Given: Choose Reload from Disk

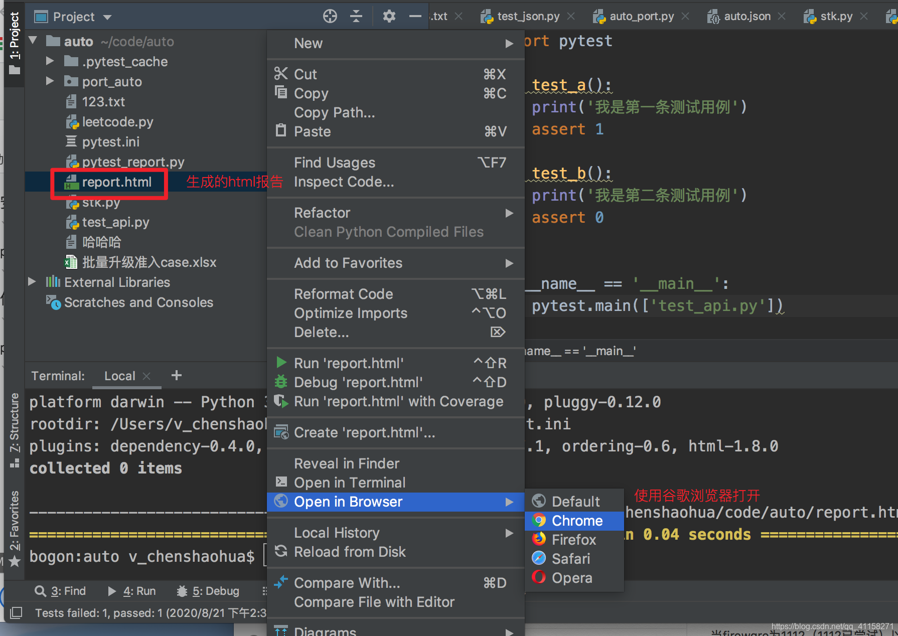Looking at the screenshot, I should tap(396, 552).
